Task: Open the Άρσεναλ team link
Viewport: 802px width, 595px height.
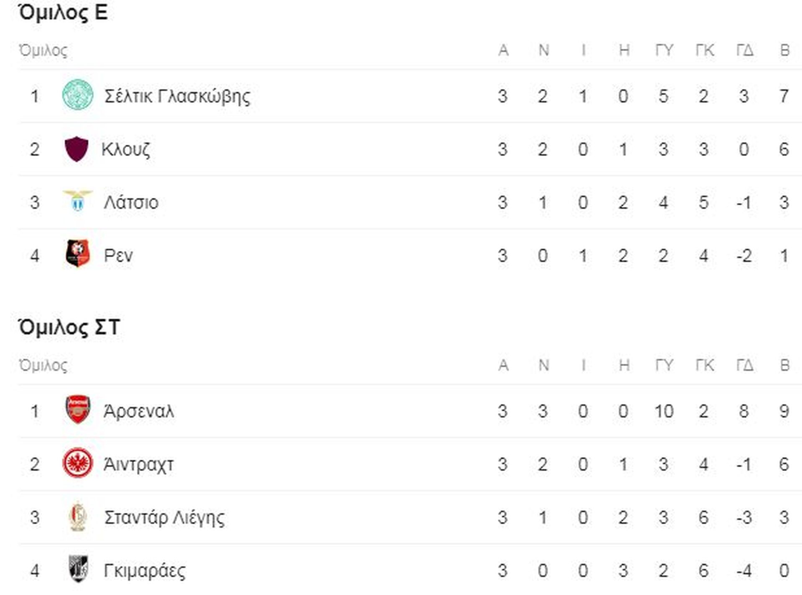Action: [139, 411]
